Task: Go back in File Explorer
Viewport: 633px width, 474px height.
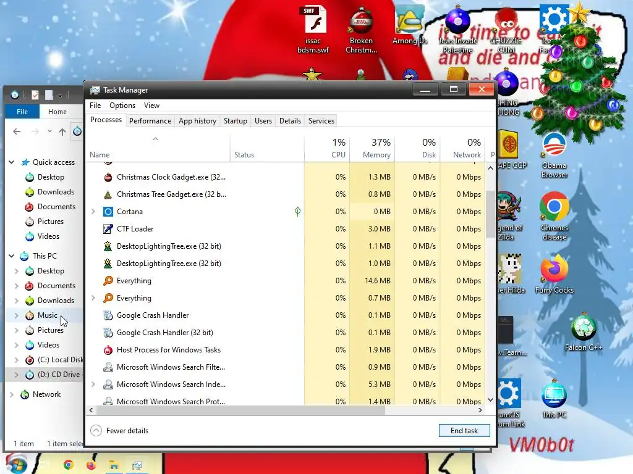Action: coord(17,131)
